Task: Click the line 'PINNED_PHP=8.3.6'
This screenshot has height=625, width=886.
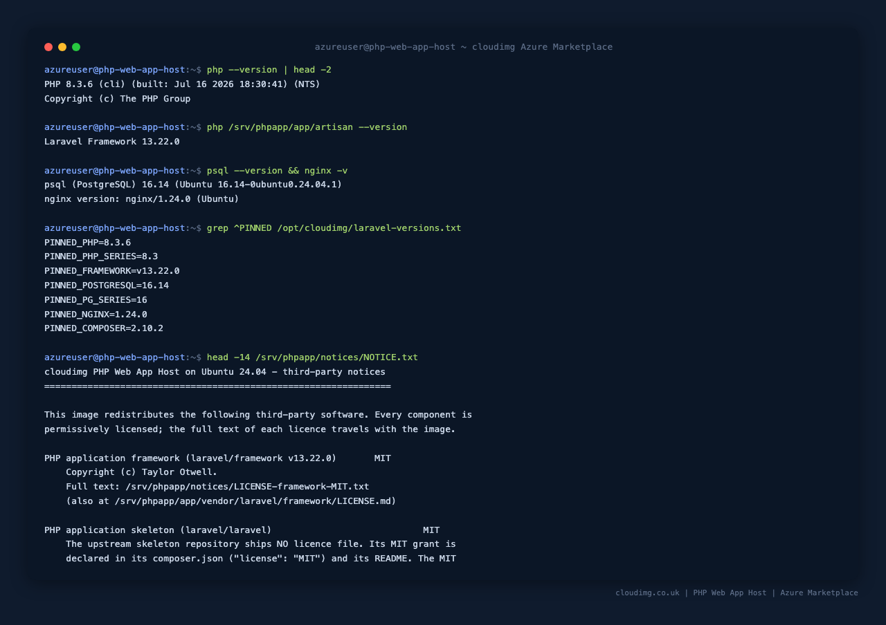Action: (87, 243)
